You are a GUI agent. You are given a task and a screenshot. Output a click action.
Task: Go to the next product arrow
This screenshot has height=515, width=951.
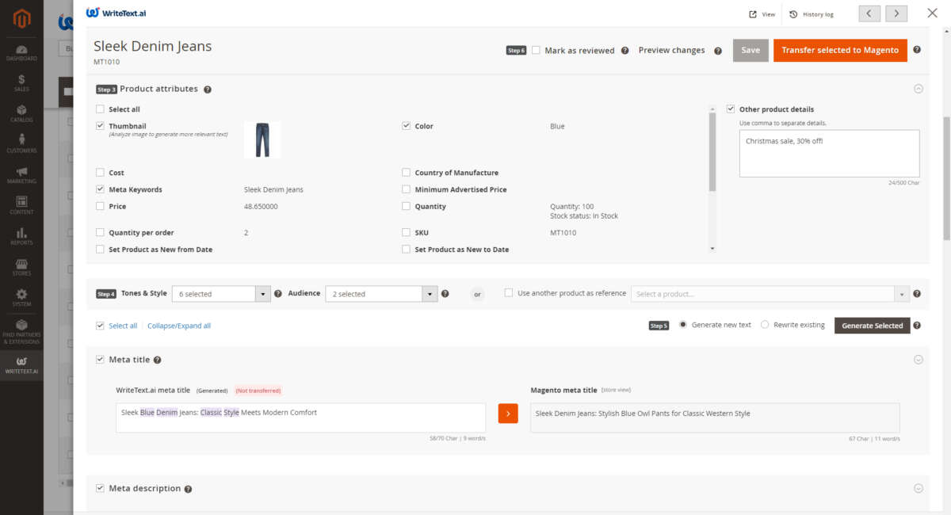point(896,13)
